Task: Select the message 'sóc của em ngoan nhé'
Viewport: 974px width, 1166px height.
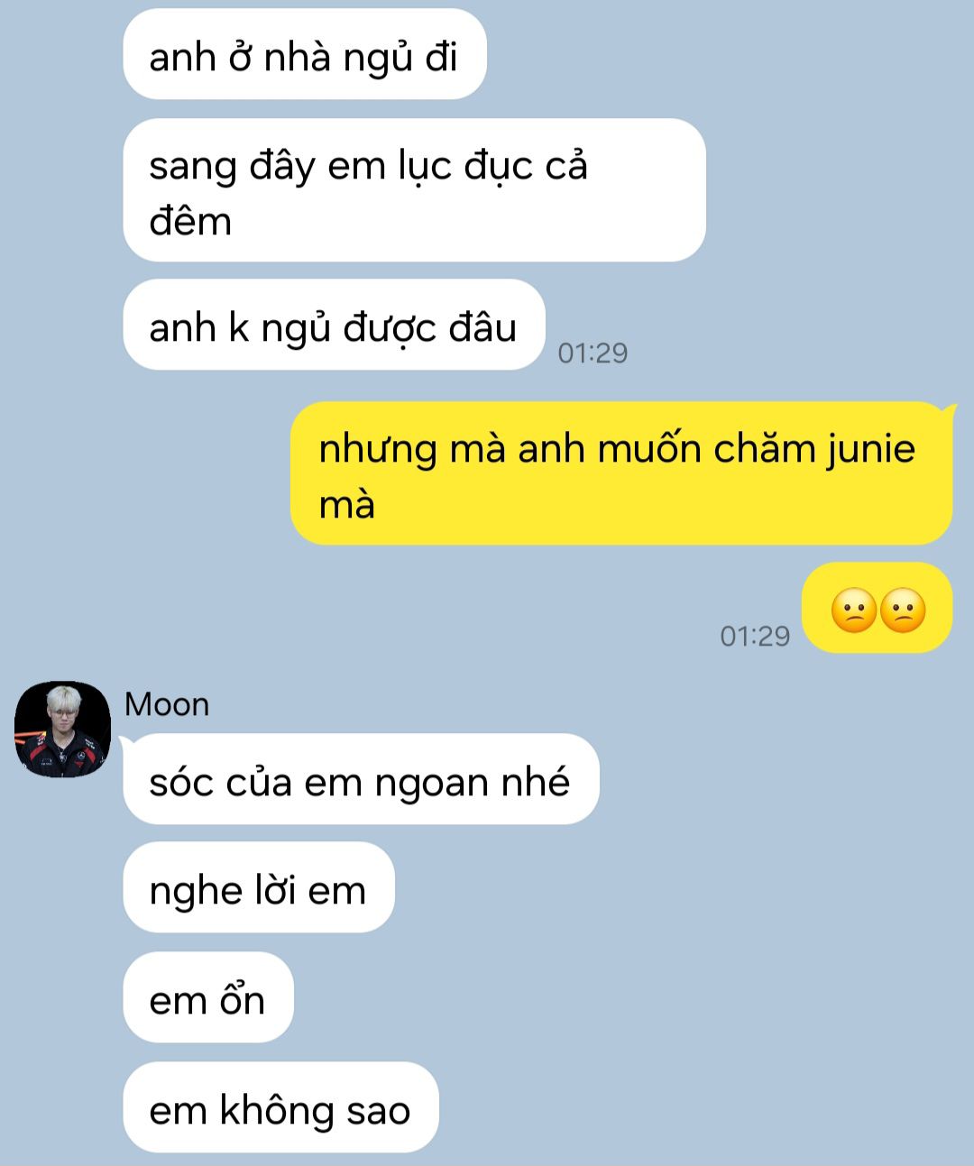Action: (x=361, y=779)
